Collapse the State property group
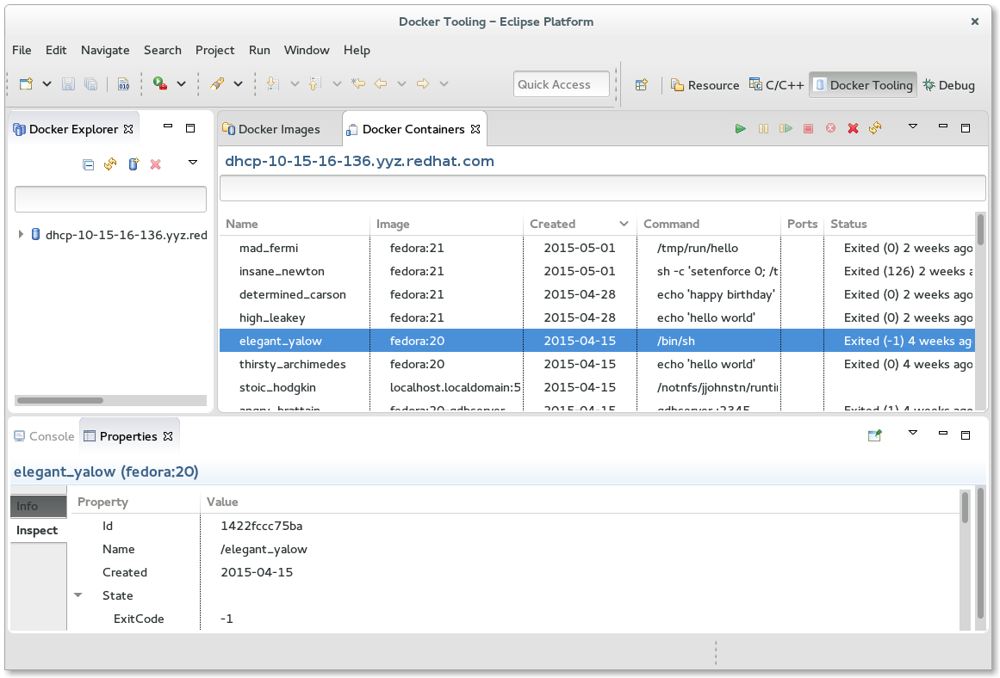Image resolution: width=1000 pixels, height=678 pixels. (x=78, y=595)
